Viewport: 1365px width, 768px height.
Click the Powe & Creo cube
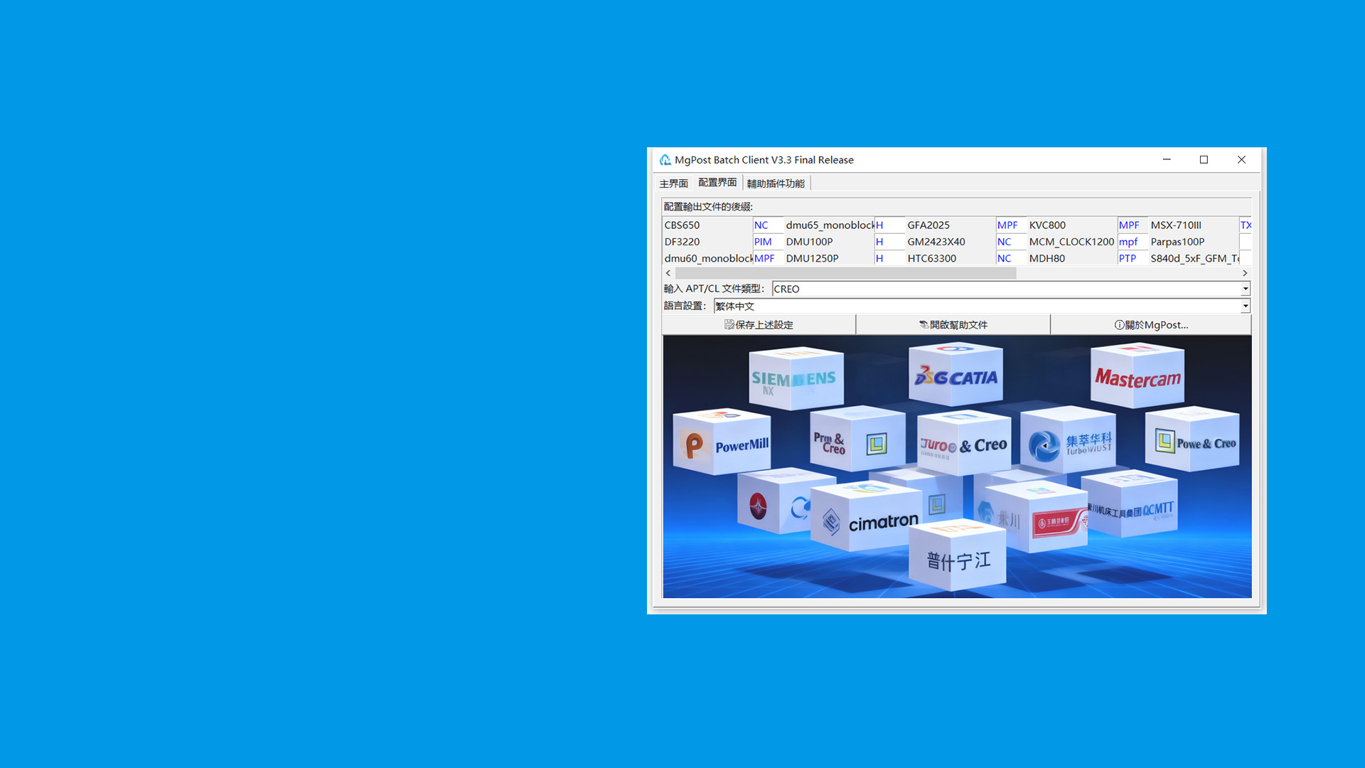pos(1193,440)
